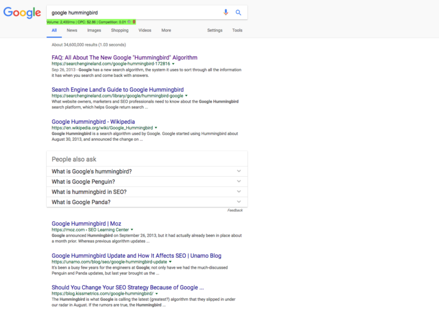Open dropdown arrow beside searchengineland google-hummingbird-172816 URL
The image size is (439, 312).
point(173,64)
